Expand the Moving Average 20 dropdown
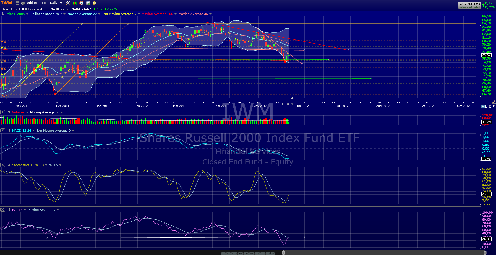The width and height of the screenshot is (496, 255). click(x=99, y=14)
